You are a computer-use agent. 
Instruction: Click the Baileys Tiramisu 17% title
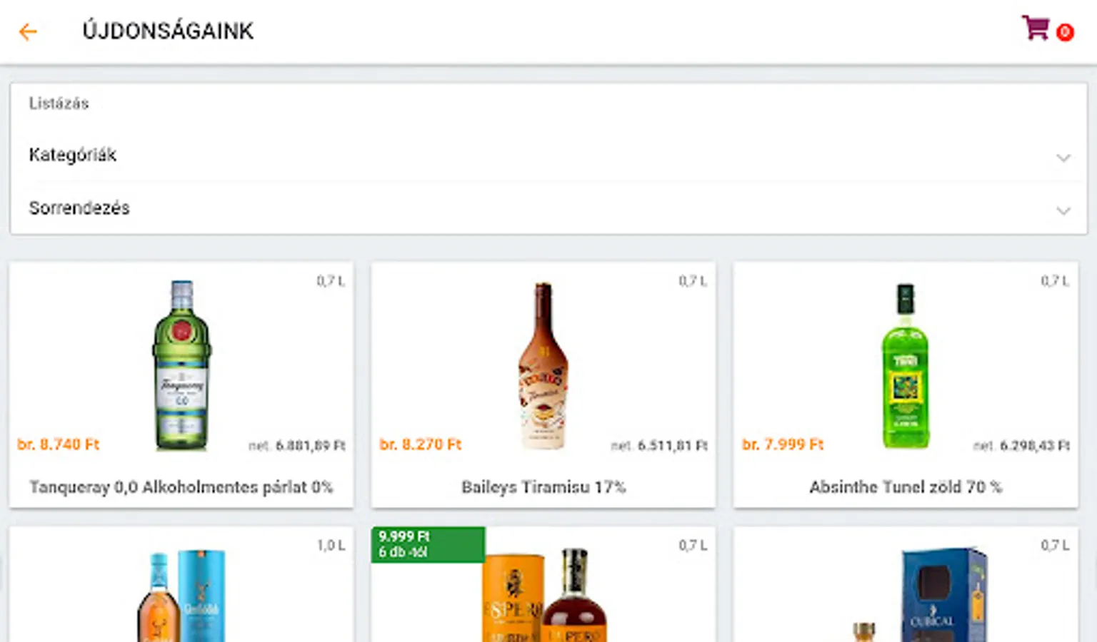pyautogui.click(x=544, y=487)
